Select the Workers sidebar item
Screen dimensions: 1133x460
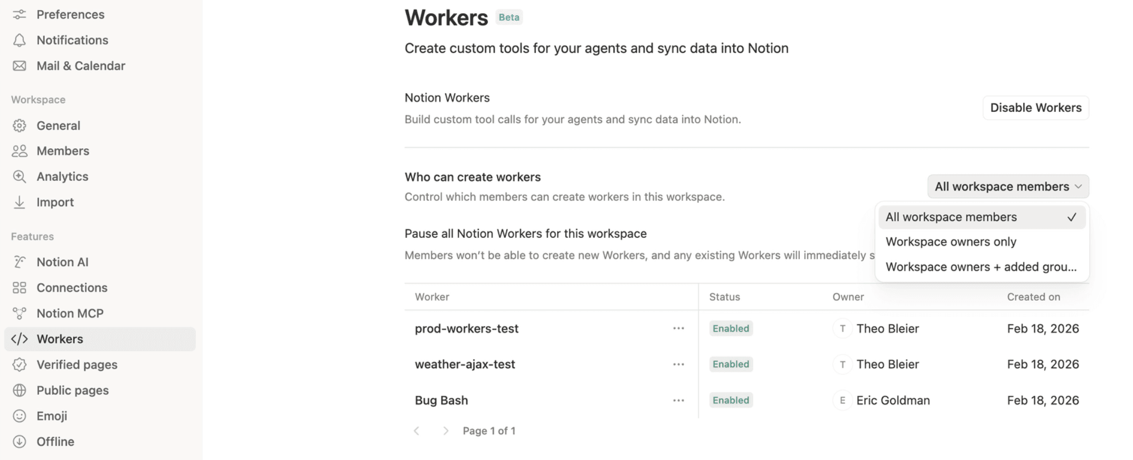(x=100, y=339)
